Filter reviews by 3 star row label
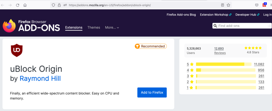The height and width of the screenshot is (111, 272). pyautogui.click(x=190, y=76)
